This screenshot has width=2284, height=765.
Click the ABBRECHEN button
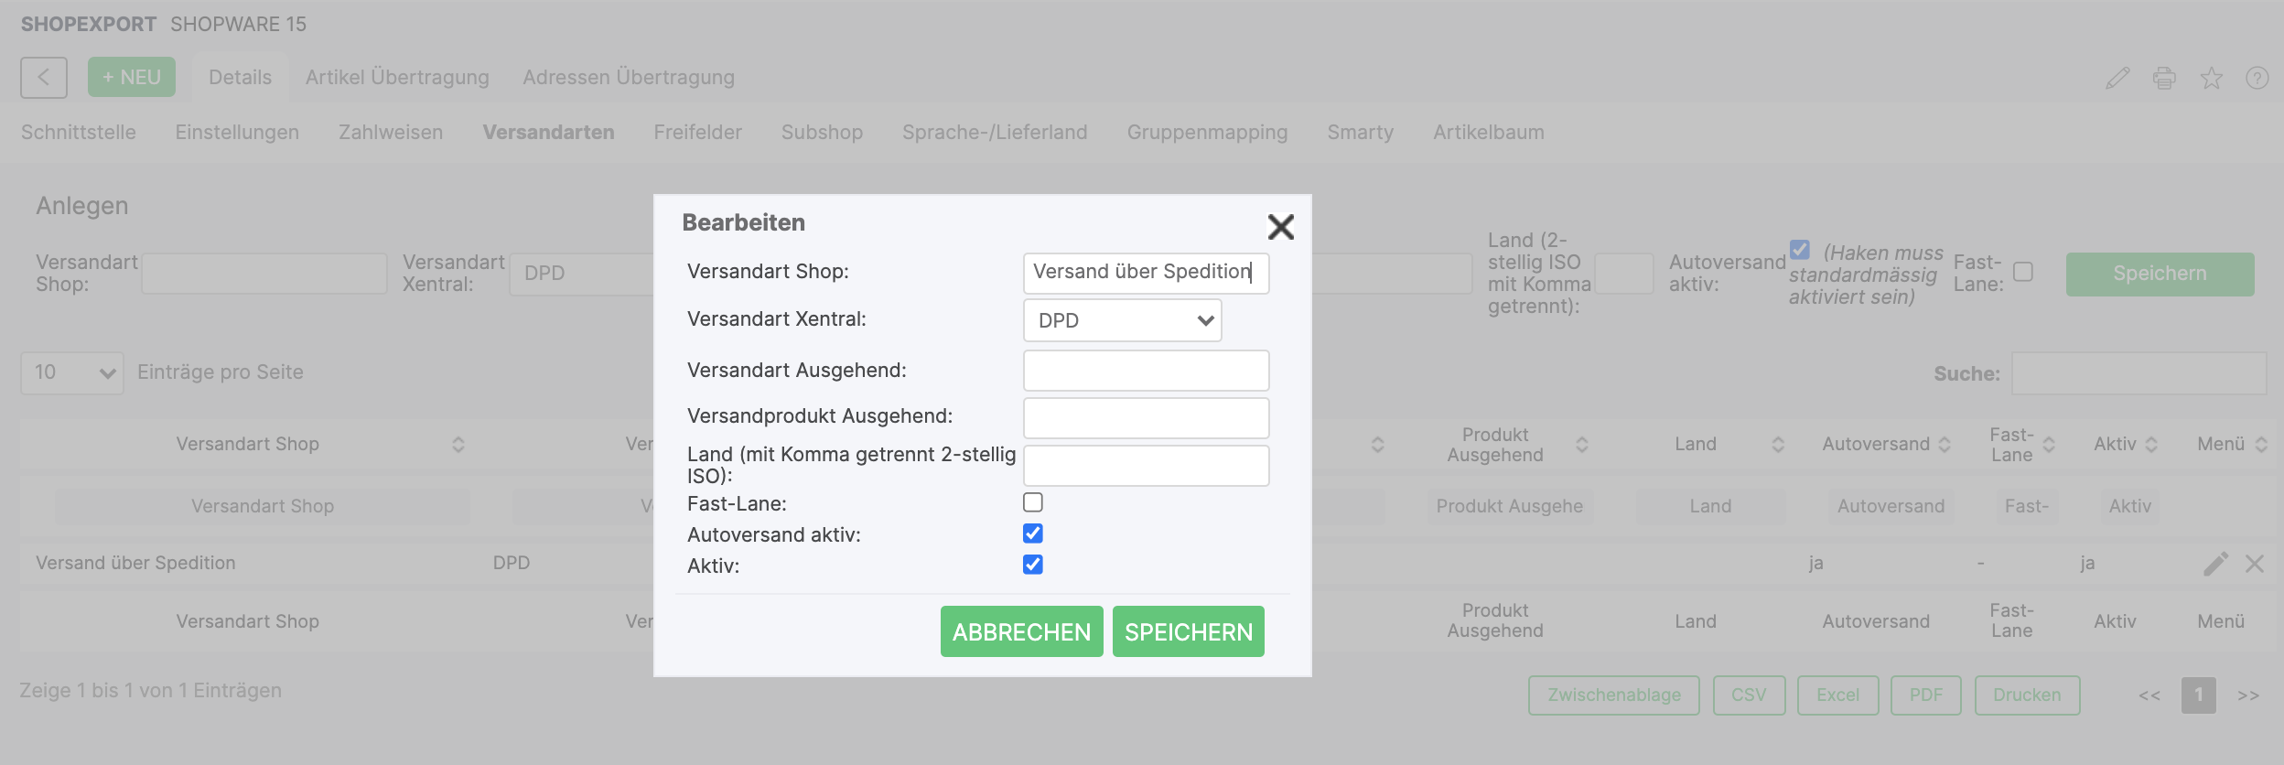[1021, 631]
